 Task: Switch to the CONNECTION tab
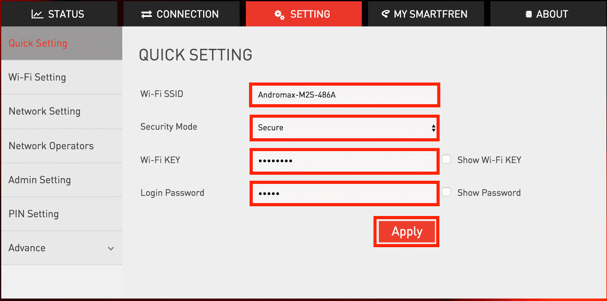[181, 14]
